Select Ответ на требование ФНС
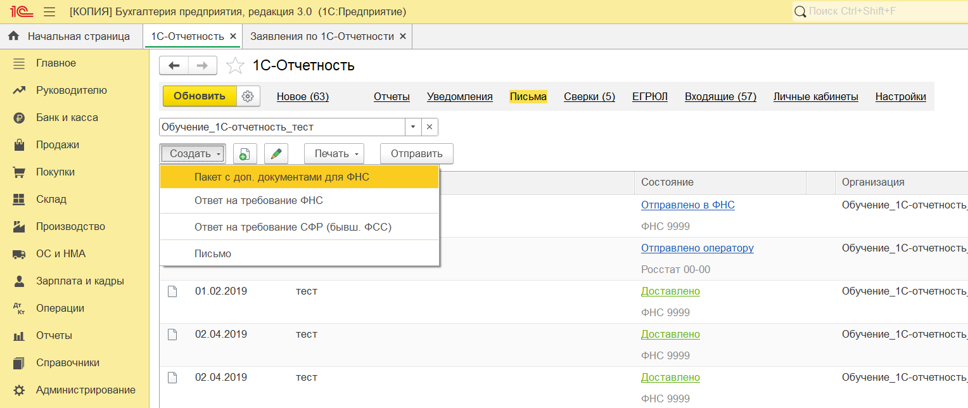Screen dimensions: 968x408 [x=299, y=200]
